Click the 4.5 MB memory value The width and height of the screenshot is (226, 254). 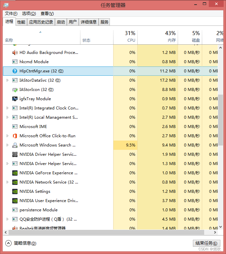169,219
